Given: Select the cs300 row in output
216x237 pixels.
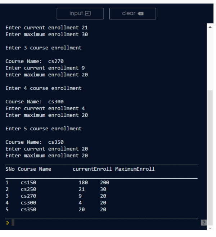Looking at the screenshot, I should pyautogui.click(x=29, y=203).
